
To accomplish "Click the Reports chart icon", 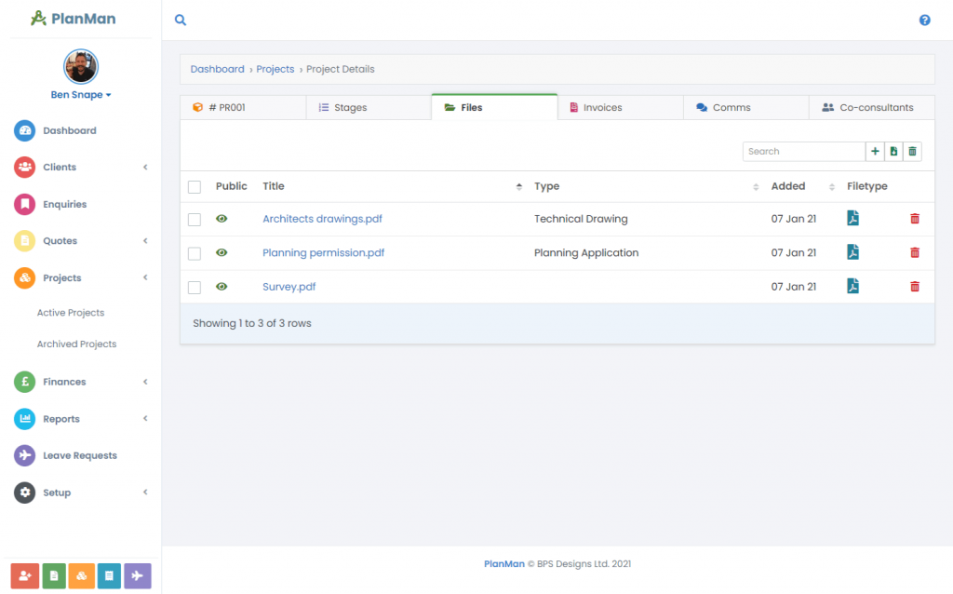I will [x=25, y=419].
